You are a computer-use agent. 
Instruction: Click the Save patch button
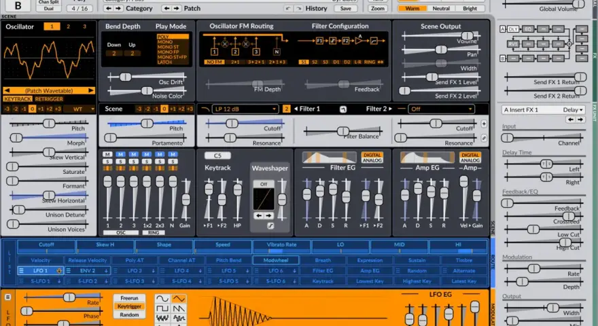tap(345, 8)
